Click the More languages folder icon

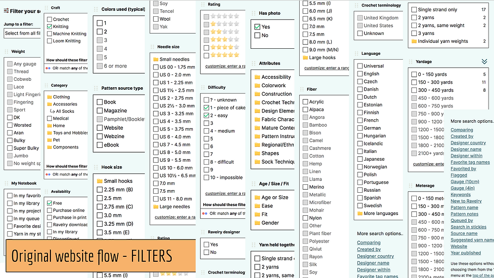[x=360, y=213]
